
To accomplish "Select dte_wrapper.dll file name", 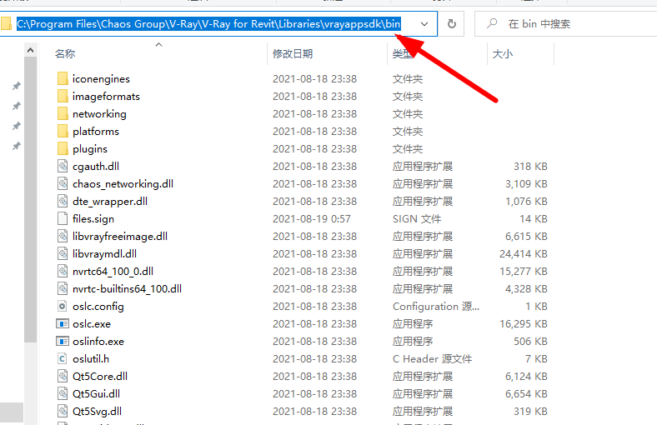I will (x=110, y=202).
